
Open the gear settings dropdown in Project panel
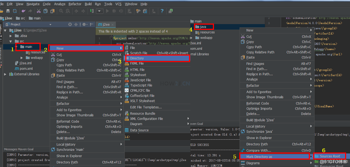click(x=85, y=24)
